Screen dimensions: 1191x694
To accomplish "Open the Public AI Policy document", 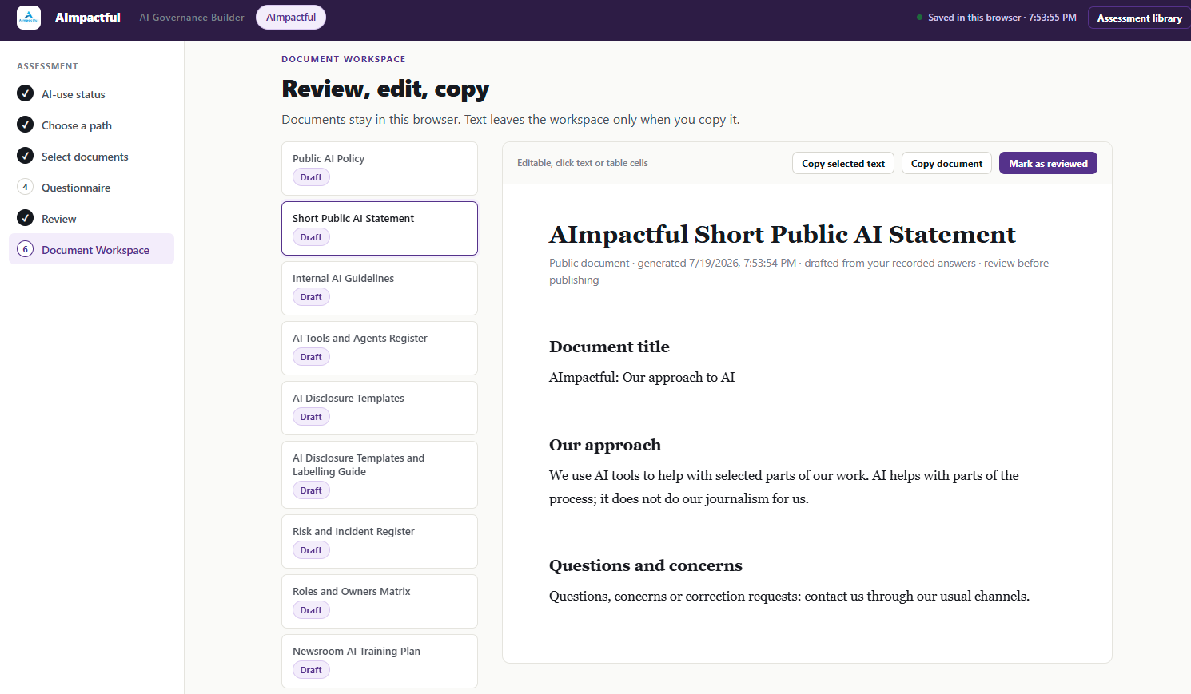I will (380, 169).
